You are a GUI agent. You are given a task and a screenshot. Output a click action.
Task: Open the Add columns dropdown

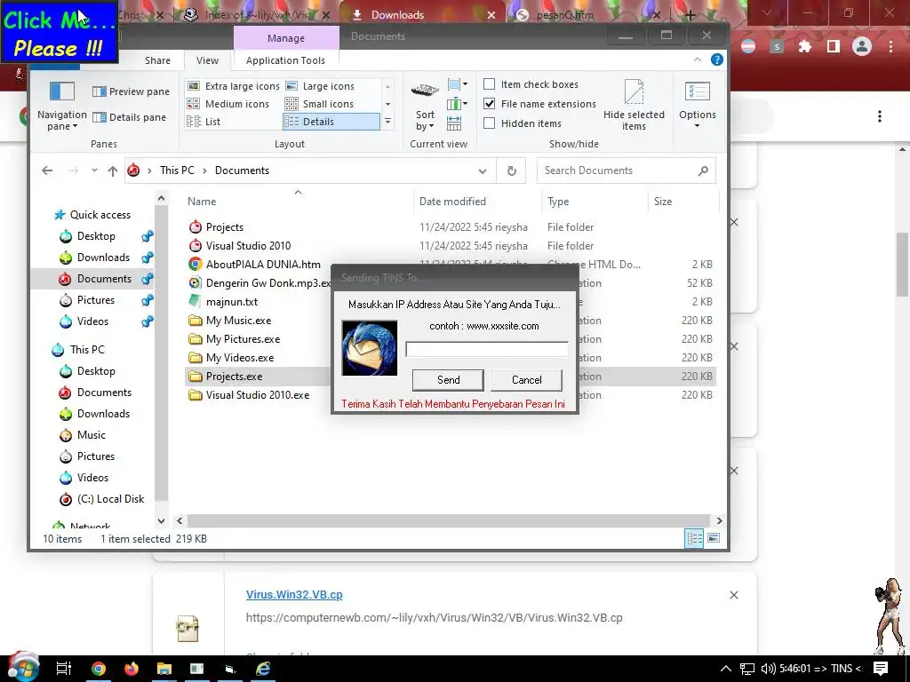click(x=458, y=104)
